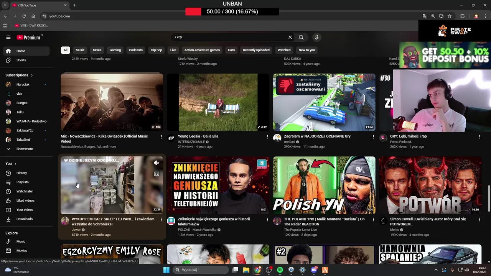
Task: Open the TakuShot subscription channel
Action: coord(26,140)
